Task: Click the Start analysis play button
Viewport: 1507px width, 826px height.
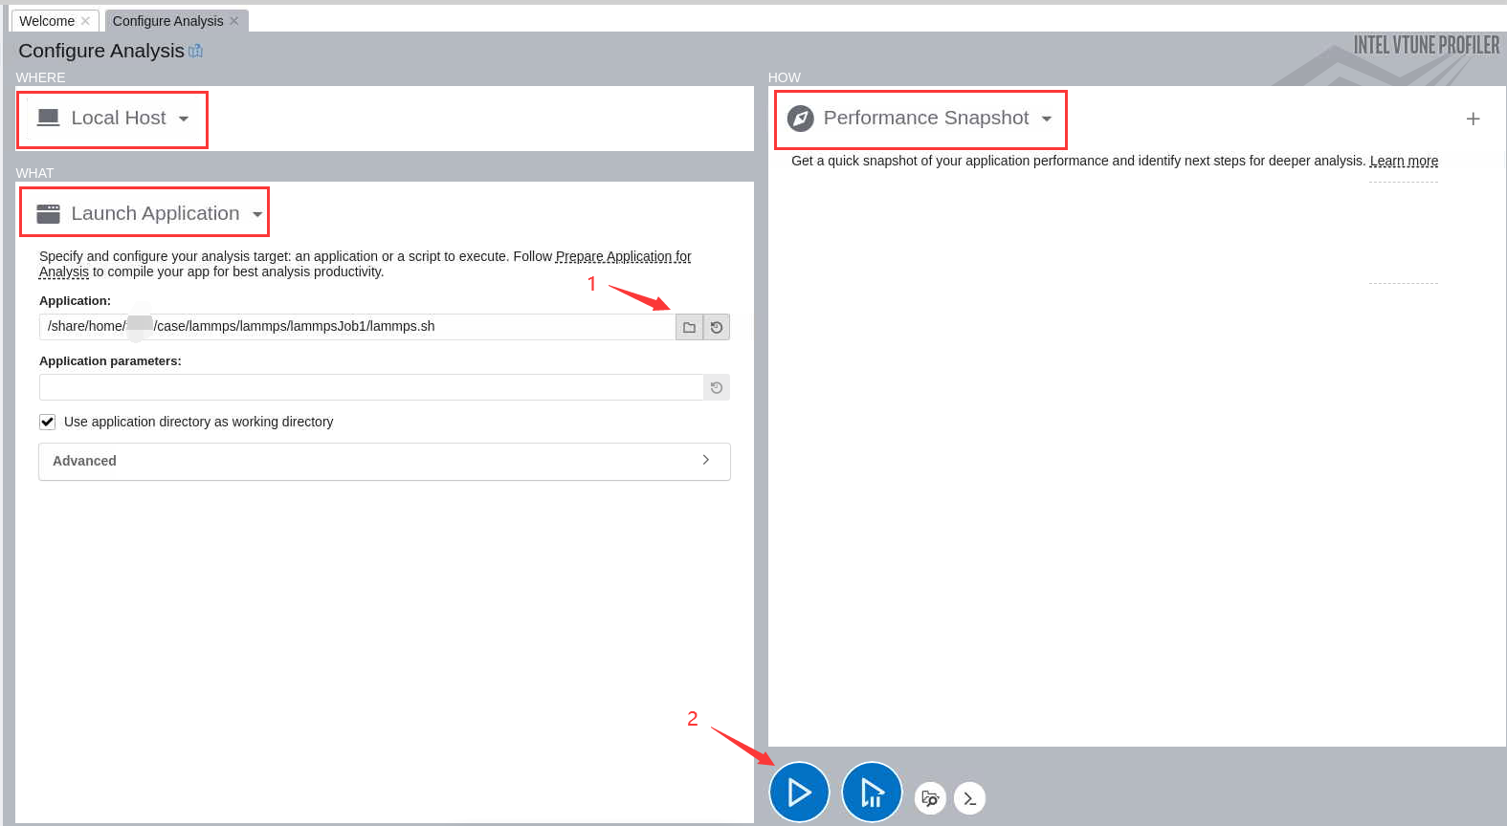Action: [x=799, y=792]
